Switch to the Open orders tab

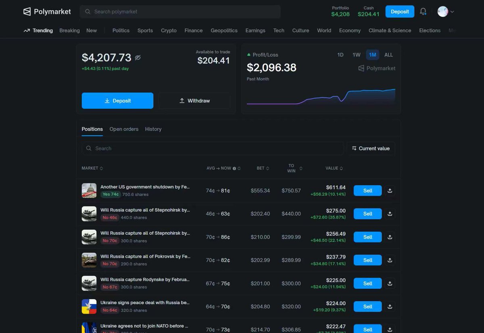(124, 129)
